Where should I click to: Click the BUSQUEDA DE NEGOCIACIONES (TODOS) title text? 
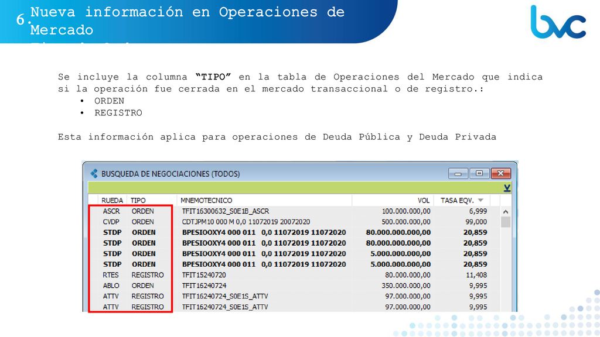(x=171, y=174)
